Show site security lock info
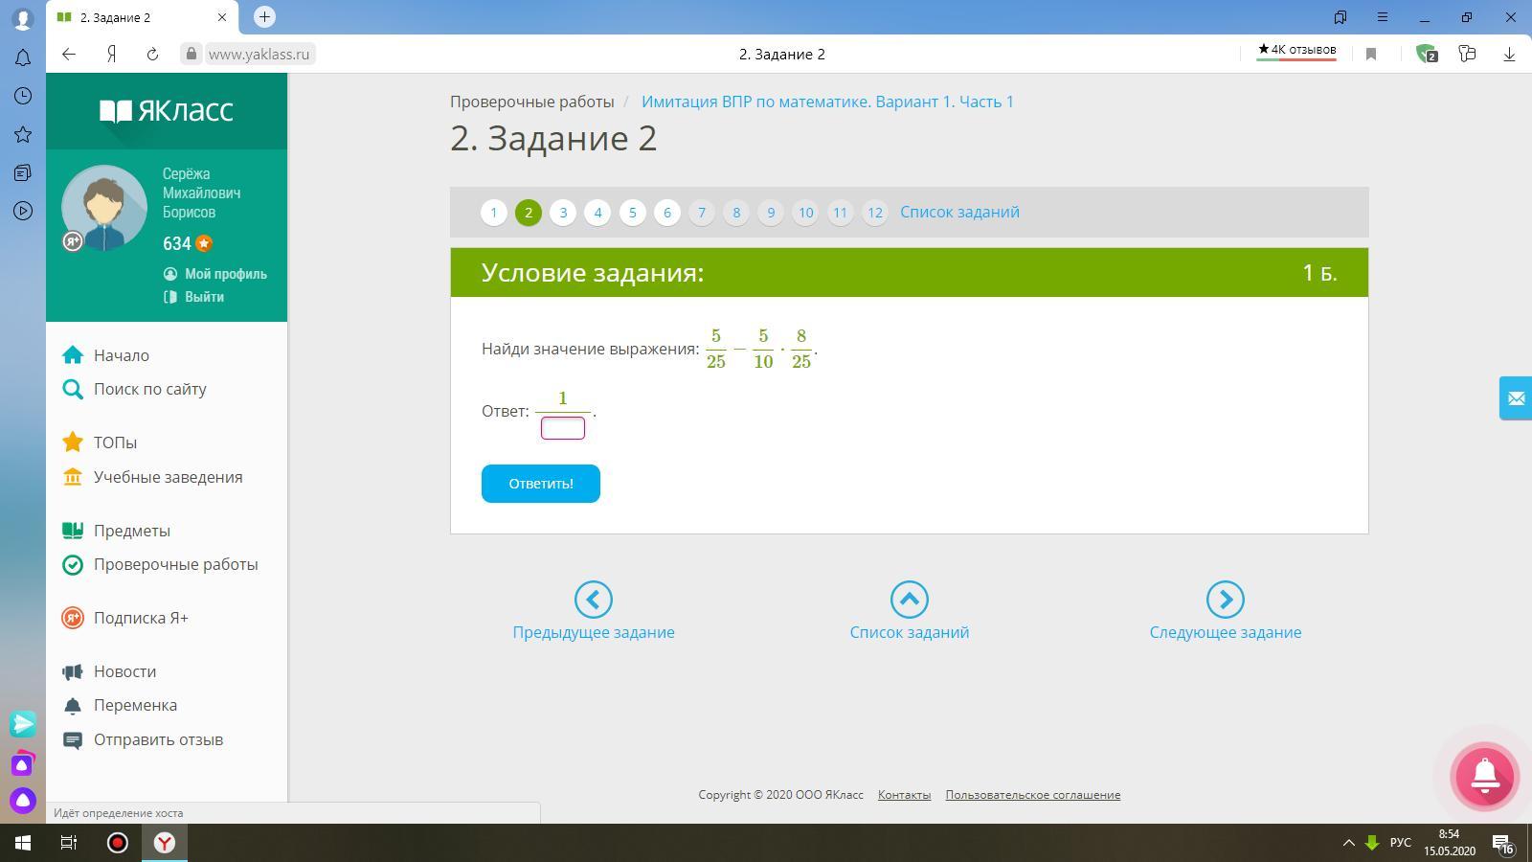Image resolution: width=1532 pixels, height=862 pixels. [191, 54]
